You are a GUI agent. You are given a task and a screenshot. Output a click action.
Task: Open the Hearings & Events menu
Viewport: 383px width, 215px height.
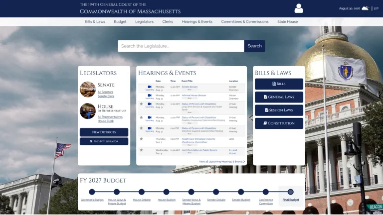[x=197, y=22]
